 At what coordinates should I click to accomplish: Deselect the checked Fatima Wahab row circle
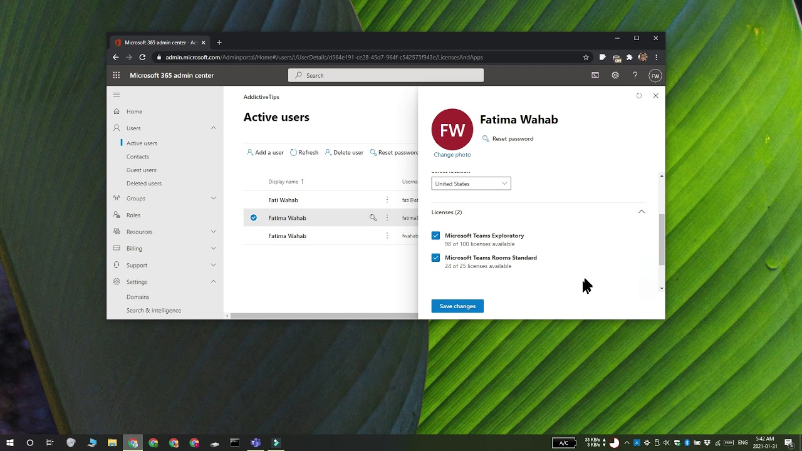(x=254, y=218)
